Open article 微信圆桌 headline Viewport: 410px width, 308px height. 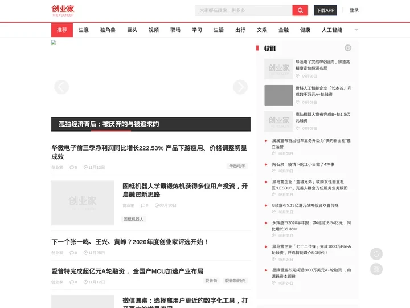(185, 302)
